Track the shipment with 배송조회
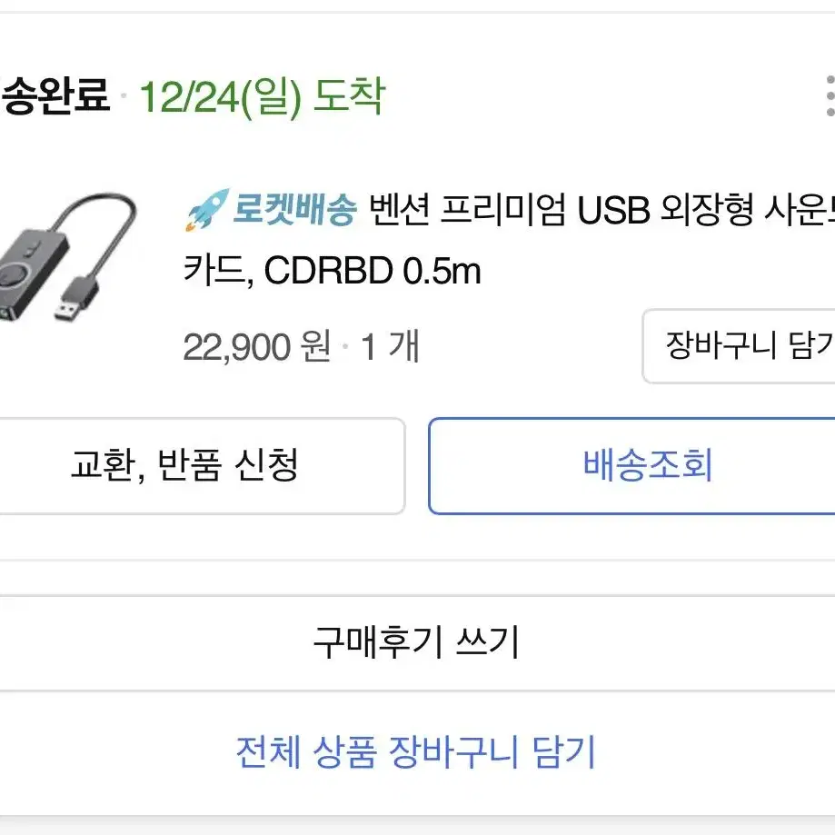This screenshot has width=835, height=835. click(631, 466)
